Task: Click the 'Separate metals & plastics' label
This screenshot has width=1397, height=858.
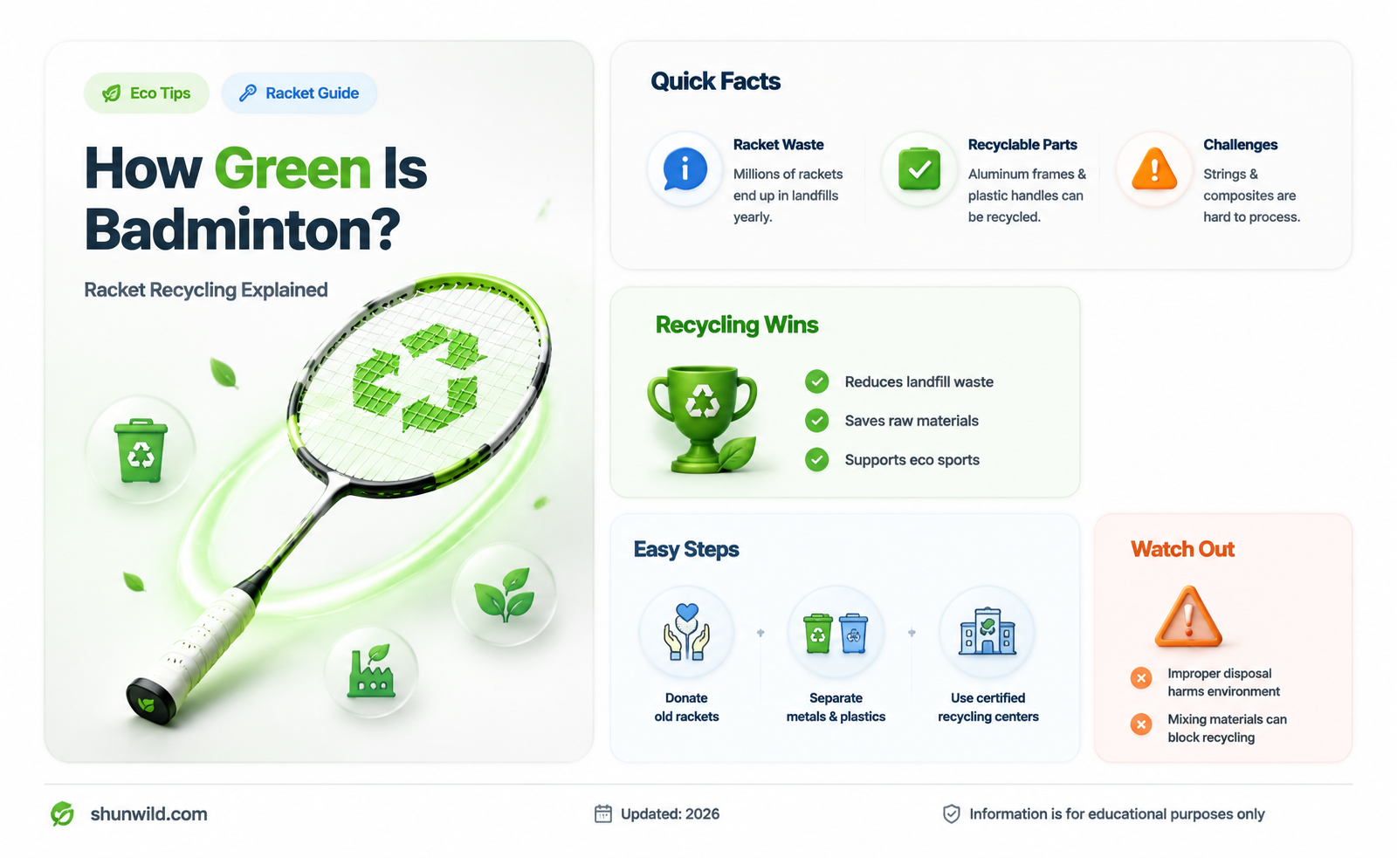Action: (x=836, y=707)
